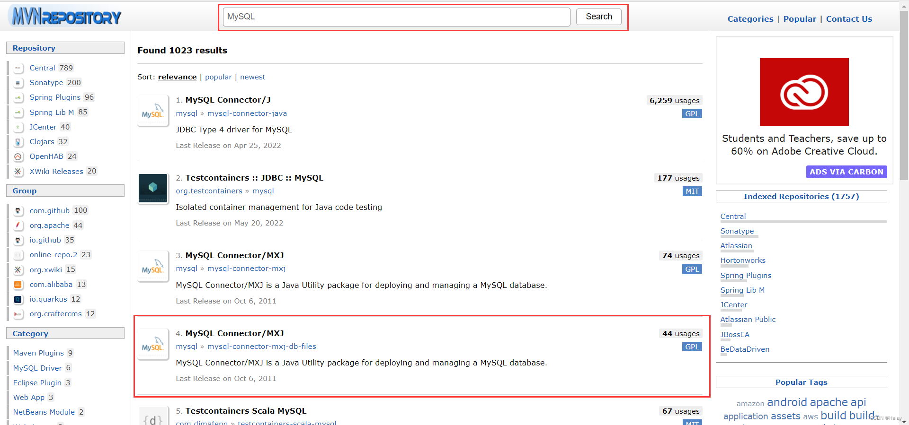
Task: Click the mysql-connector-mxj artifact link
Action: click(x=246, y=269)
